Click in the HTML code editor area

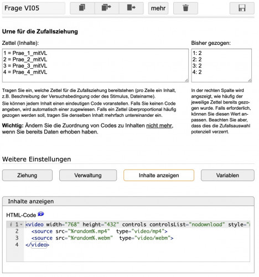(x=128, y=242)
